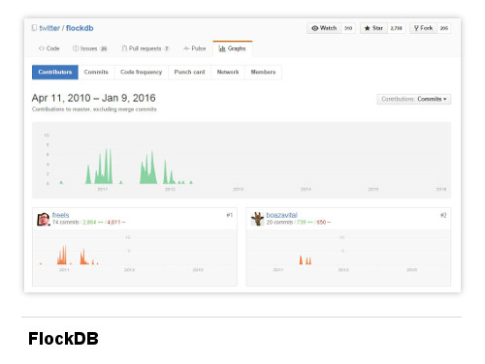This screenshot has height=364, width=485.
Task: Open the freels profile link
Action: [60, 215]
